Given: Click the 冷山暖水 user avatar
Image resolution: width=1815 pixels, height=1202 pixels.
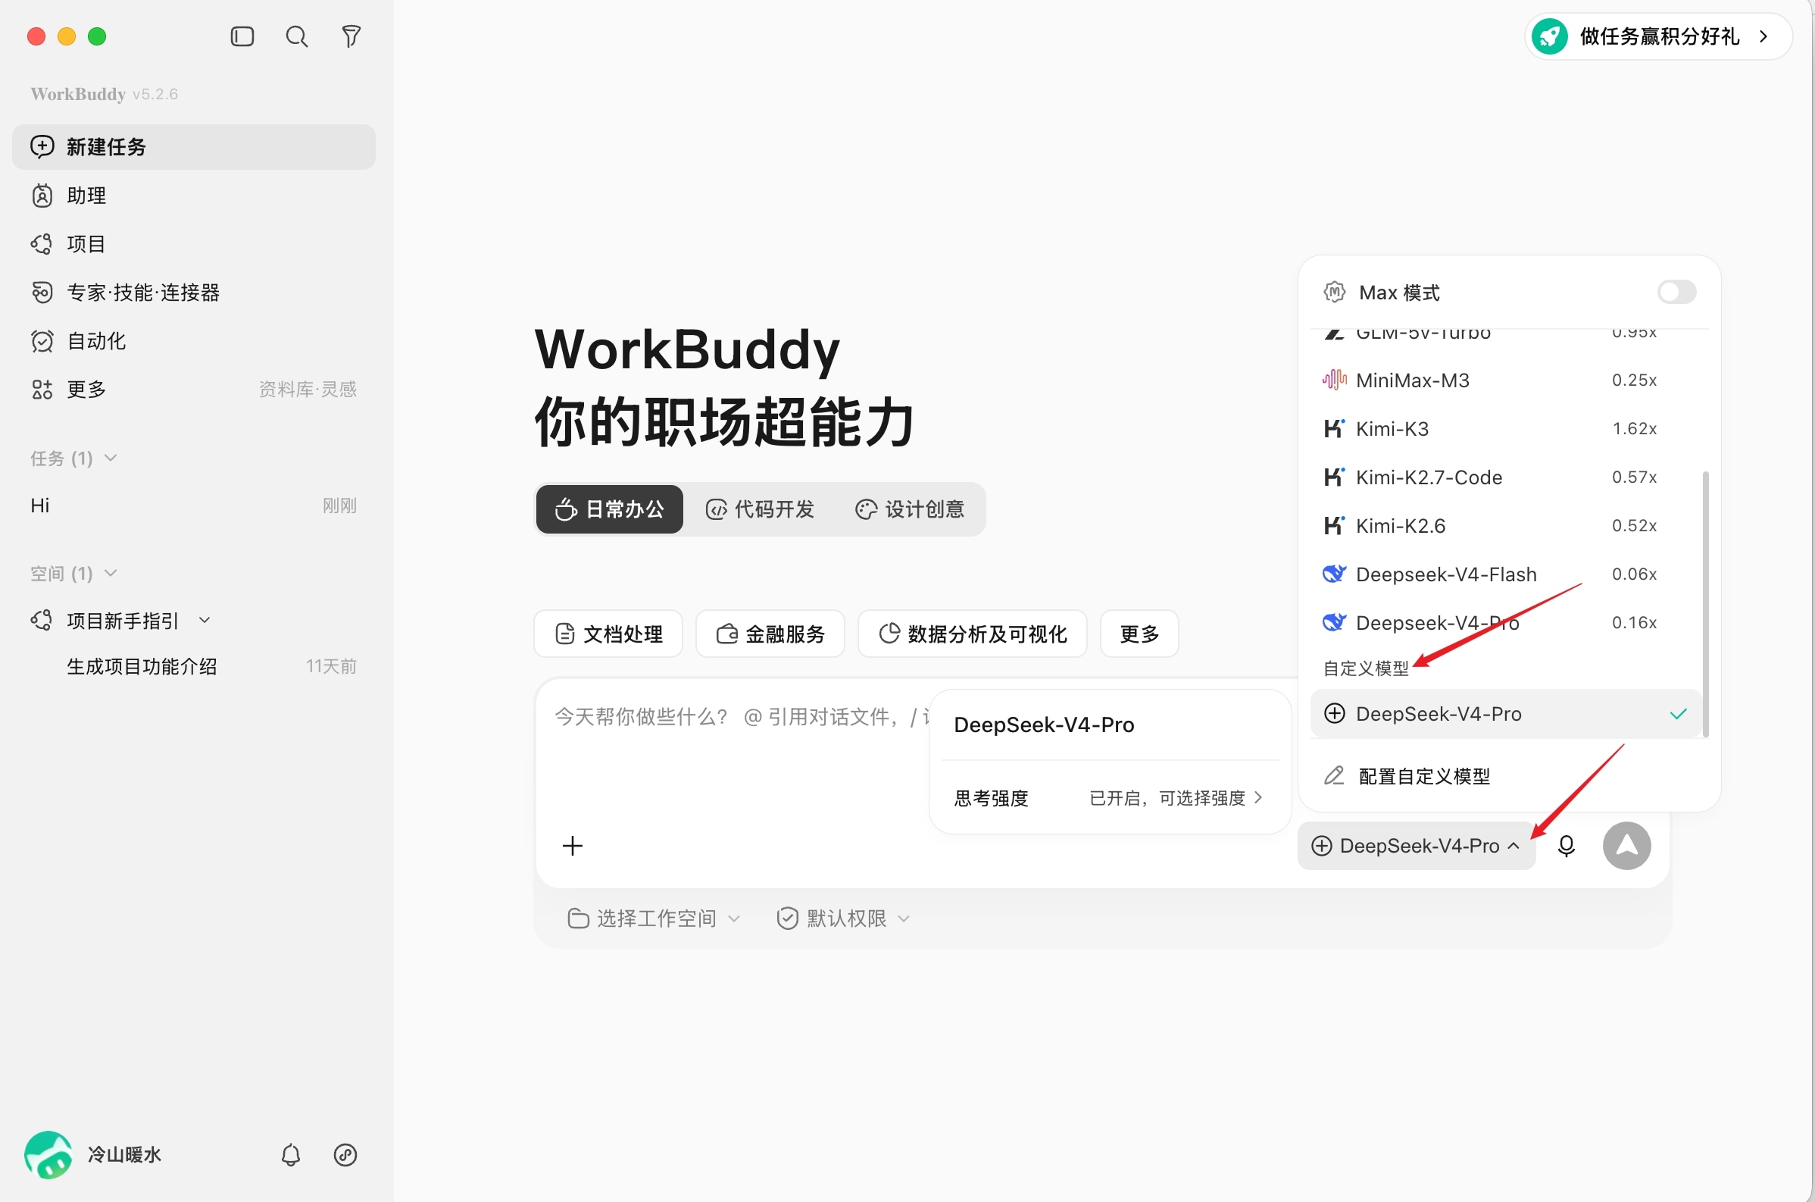Looking at the screenshot, I should (x=48, y=1154).
